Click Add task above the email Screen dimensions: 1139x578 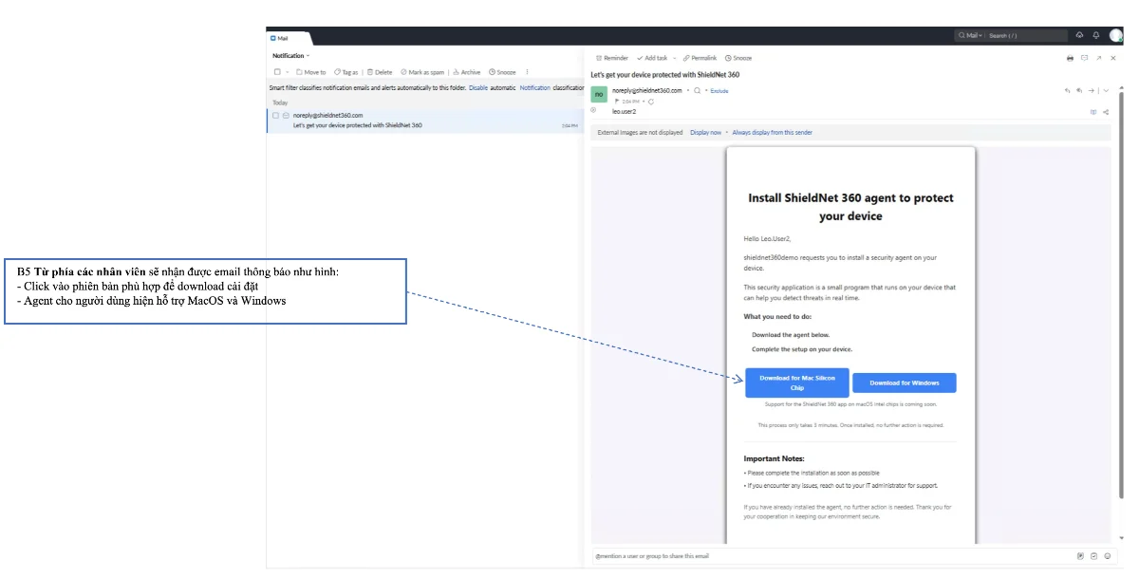tap(652, 58)
